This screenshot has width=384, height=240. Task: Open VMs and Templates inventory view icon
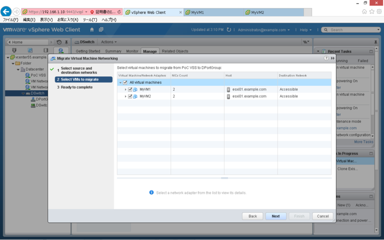(x=30, y=50)
